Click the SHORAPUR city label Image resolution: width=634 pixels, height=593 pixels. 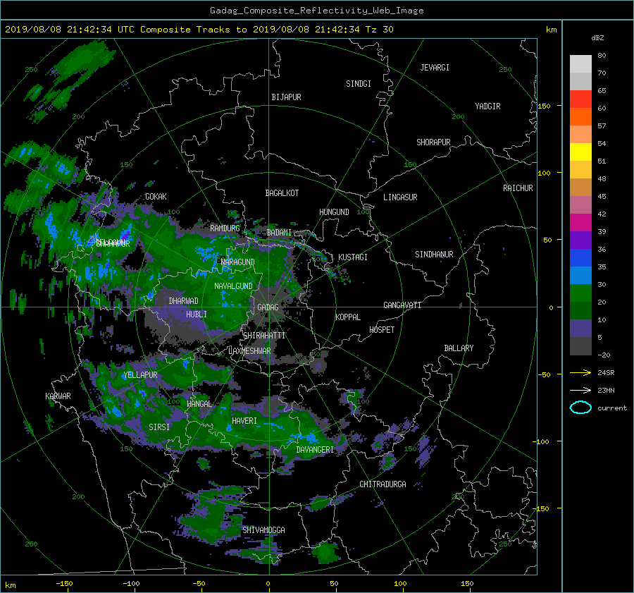[433, 142]
